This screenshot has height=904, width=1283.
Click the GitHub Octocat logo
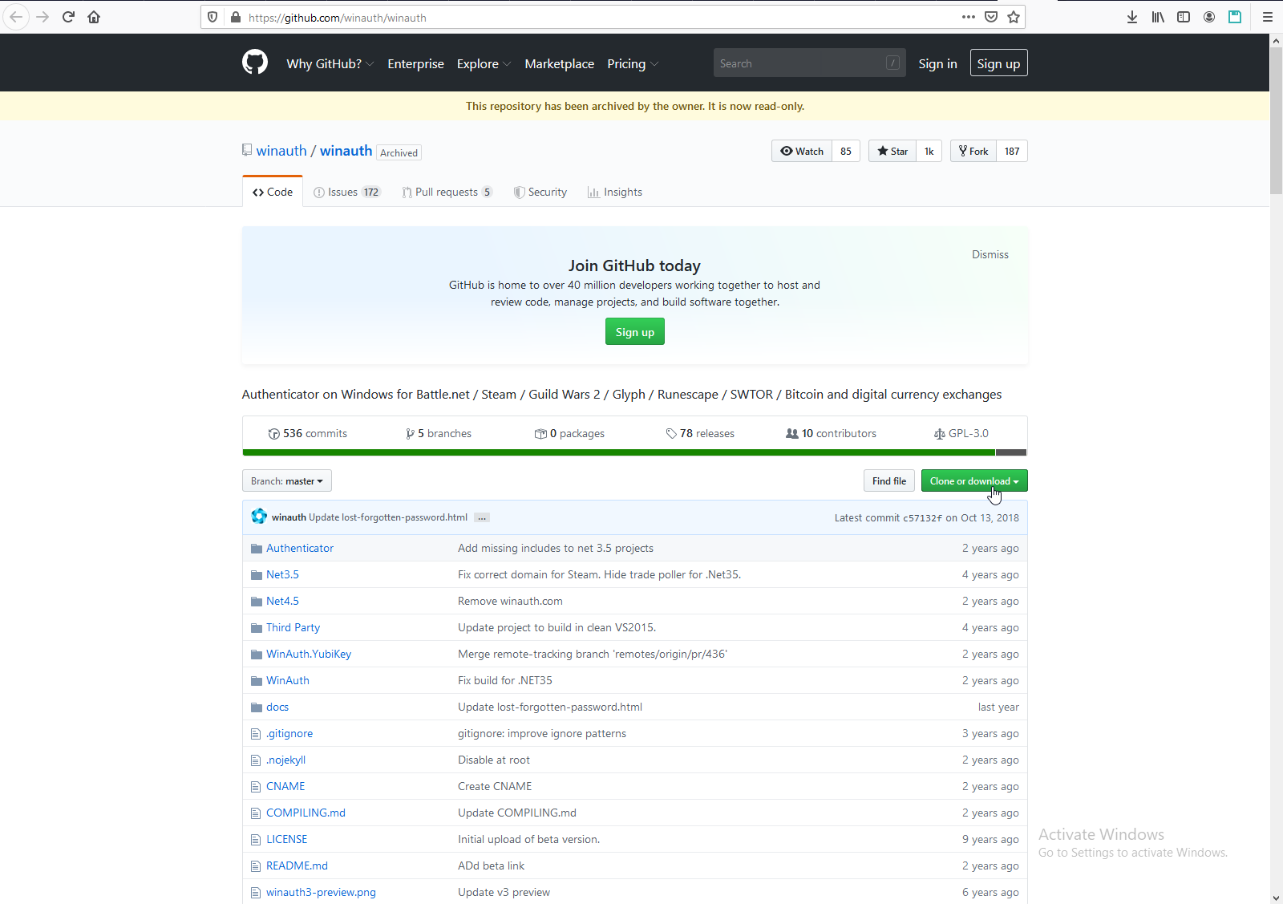tap(255, 63)
